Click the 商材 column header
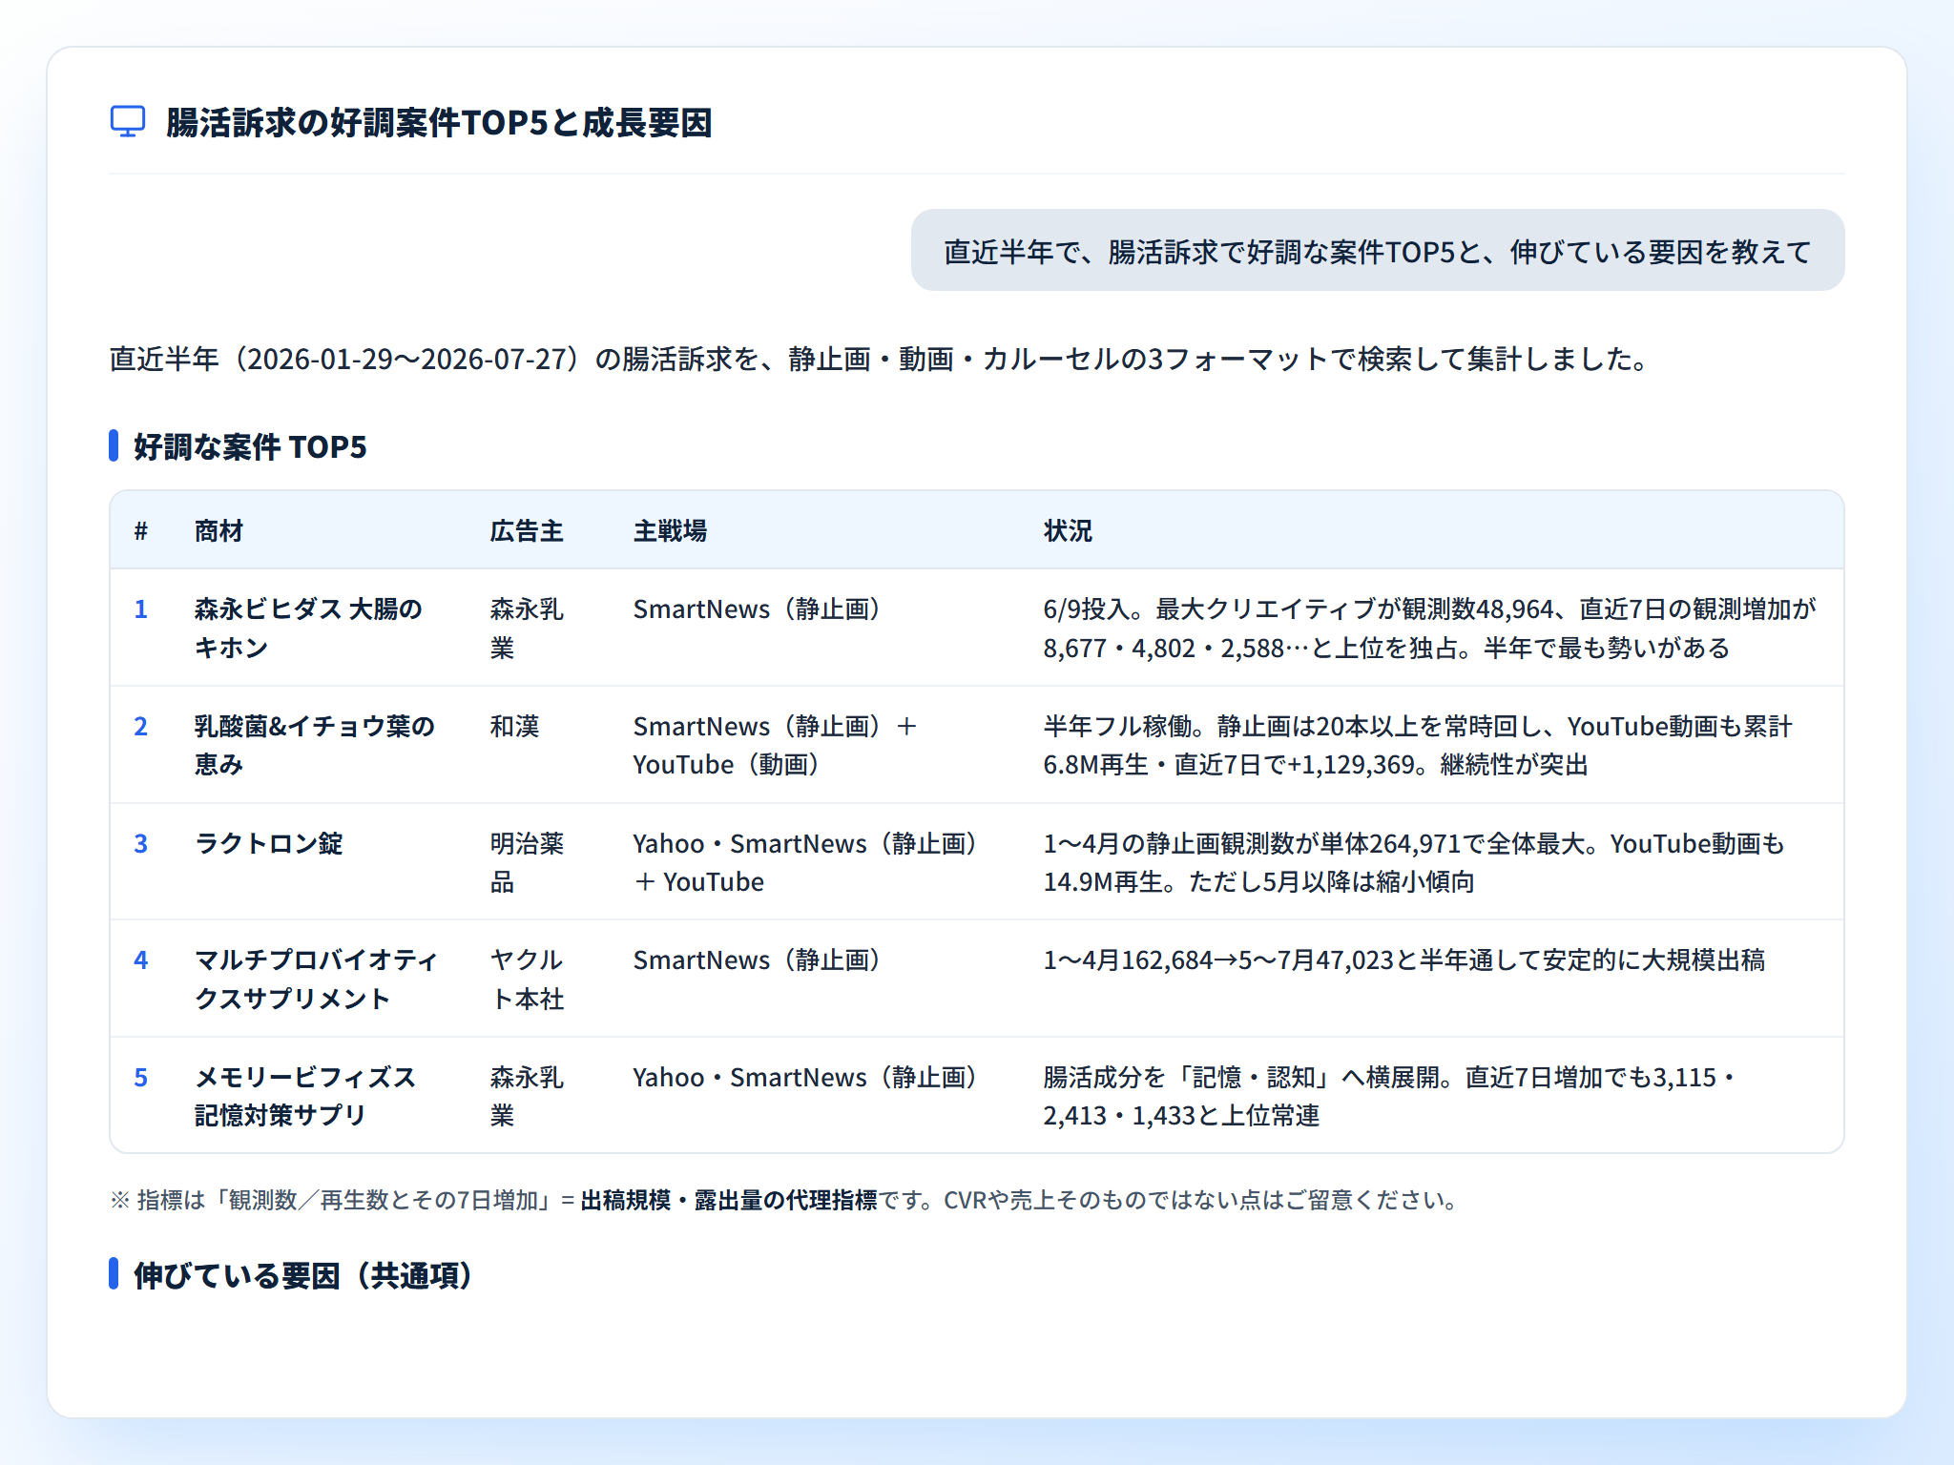 pyautogui.click(x=218, y=531)
